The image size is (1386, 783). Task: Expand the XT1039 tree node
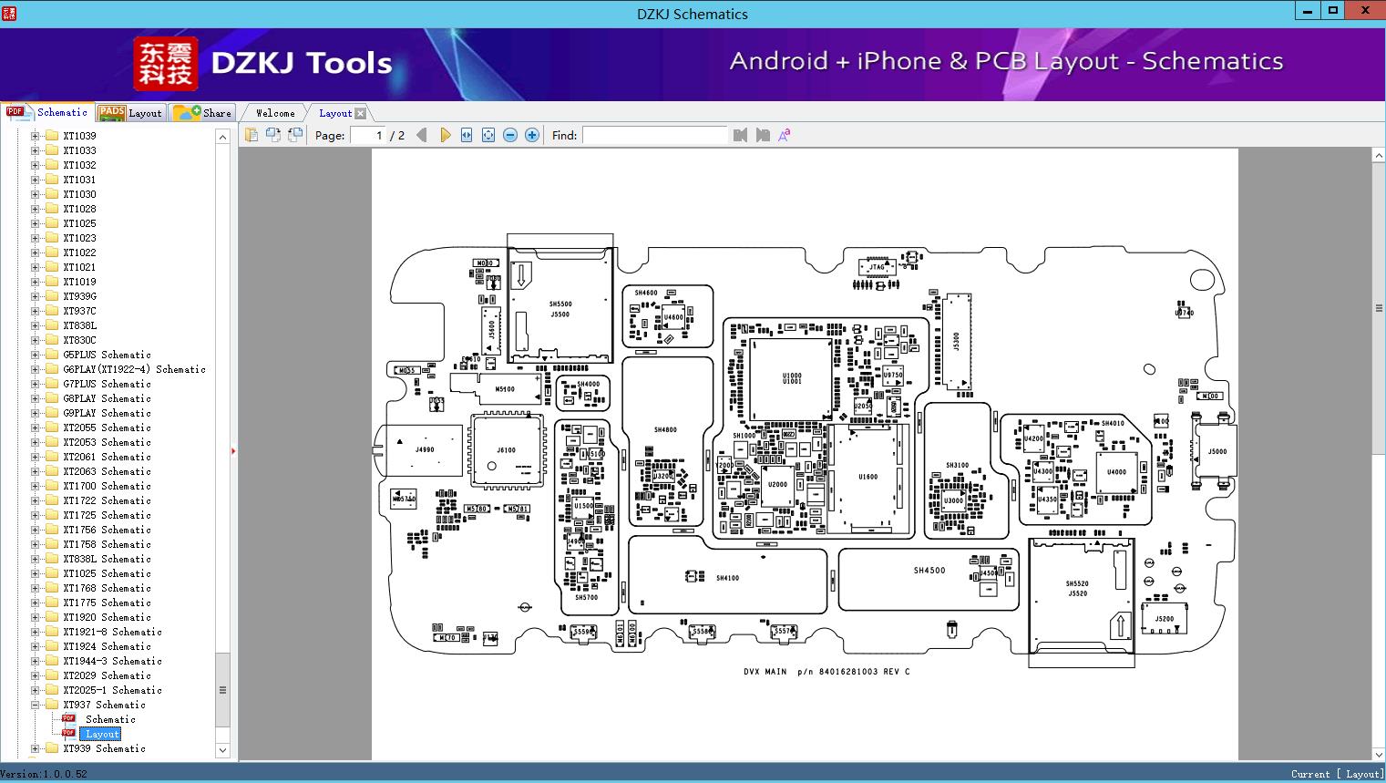click(x=36, y=136)
